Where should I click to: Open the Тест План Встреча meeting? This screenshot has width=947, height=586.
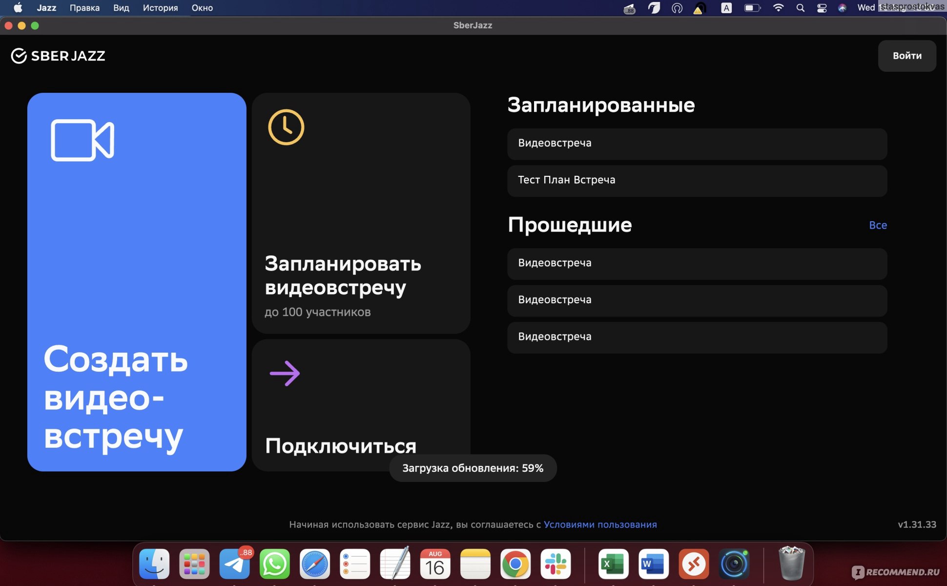697,181
